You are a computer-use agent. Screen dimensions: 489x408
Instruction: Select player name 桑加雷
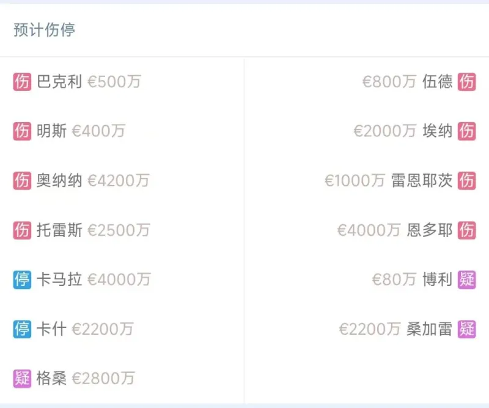pos(430,329)
